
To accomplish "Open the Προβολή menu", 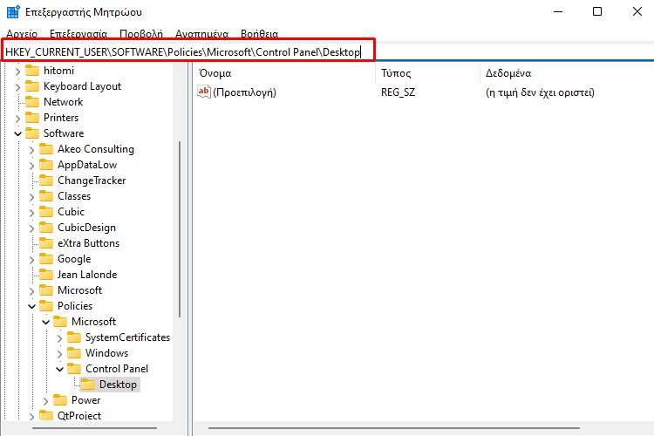I will [141, 34].
